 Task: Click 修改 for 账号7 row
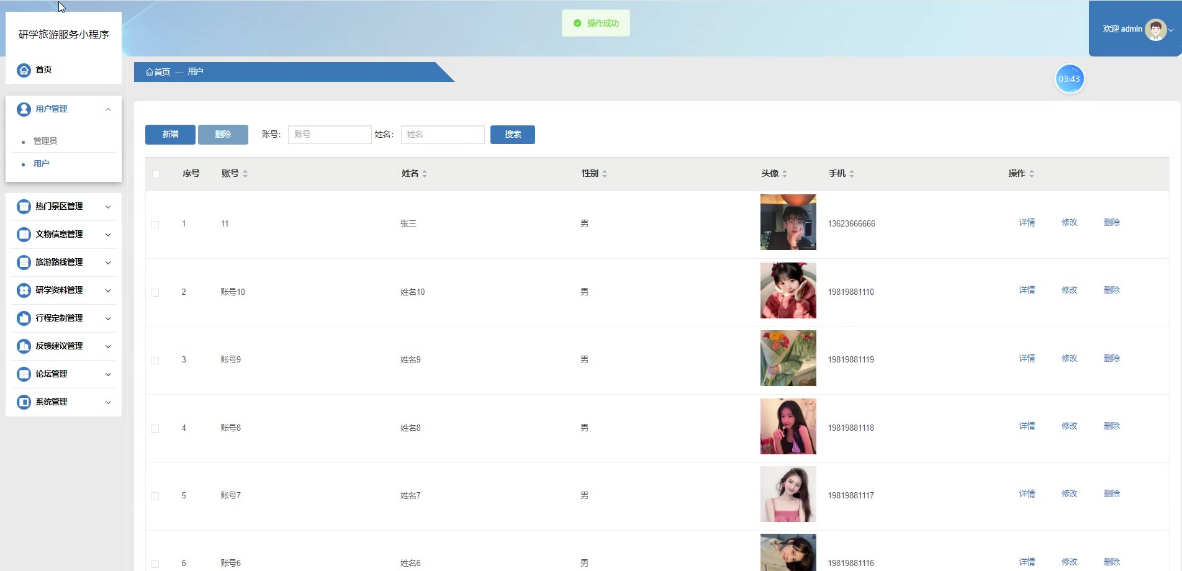(x=1069, y=493)
